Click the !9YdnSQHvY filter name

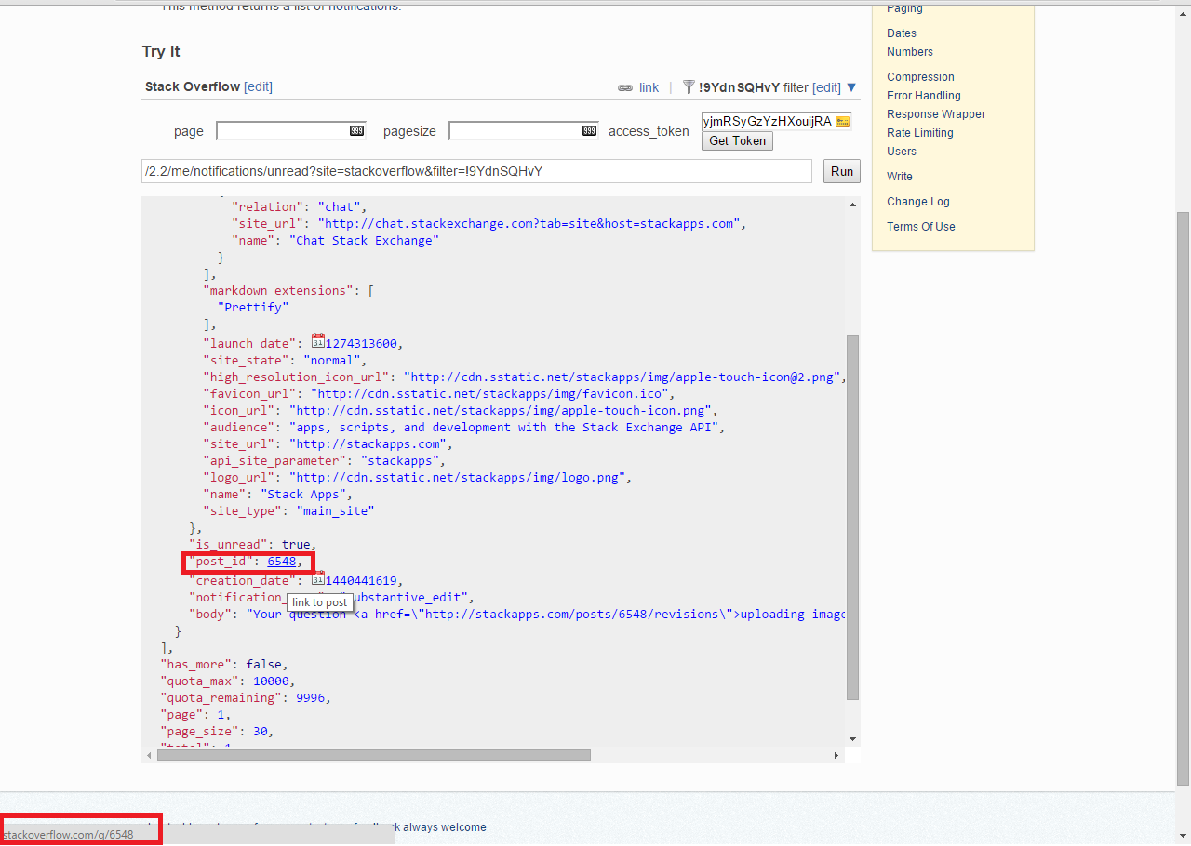[739, 87]
